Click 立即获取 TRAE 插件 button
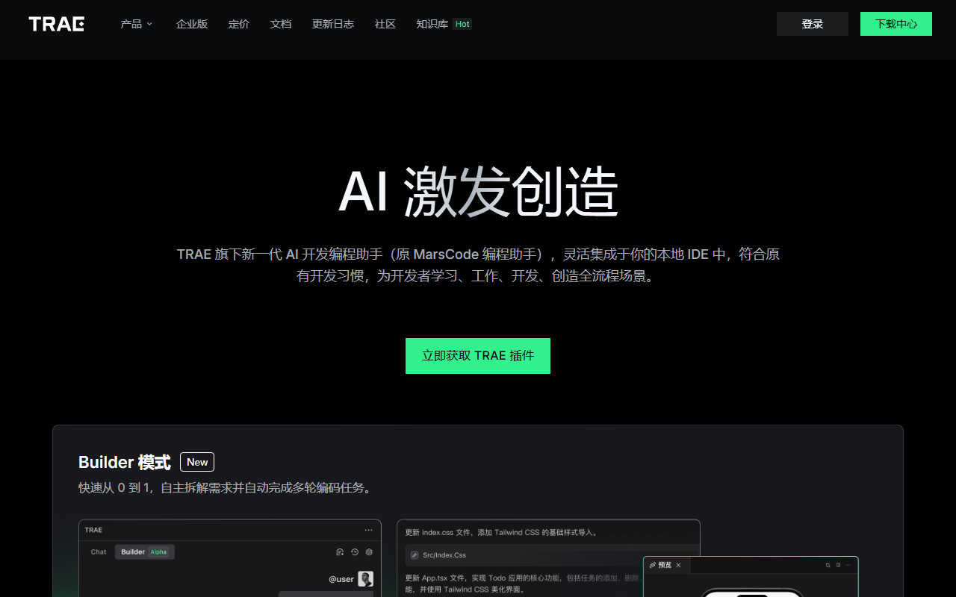This screenshot has height=597, width=956. click(478, 356)
